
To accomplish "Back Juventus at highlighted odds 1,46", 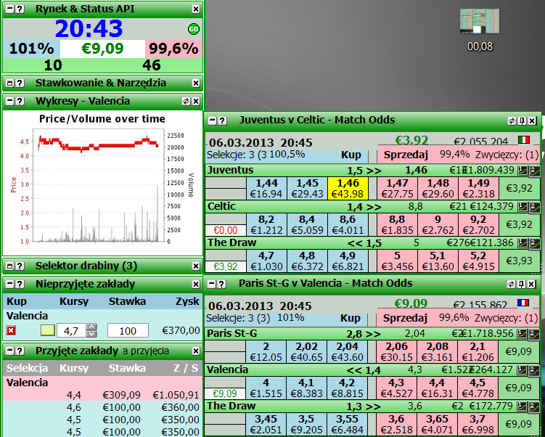I will click(x=348, y=189).
